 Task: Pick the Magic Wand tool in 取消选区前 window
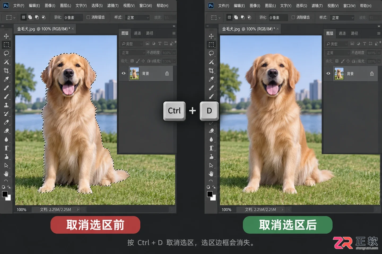pyautogui.click(x=6, y=62)
